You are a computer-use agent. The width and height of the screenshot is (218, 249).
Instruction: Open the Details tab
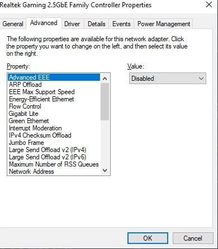pos(97,24)
